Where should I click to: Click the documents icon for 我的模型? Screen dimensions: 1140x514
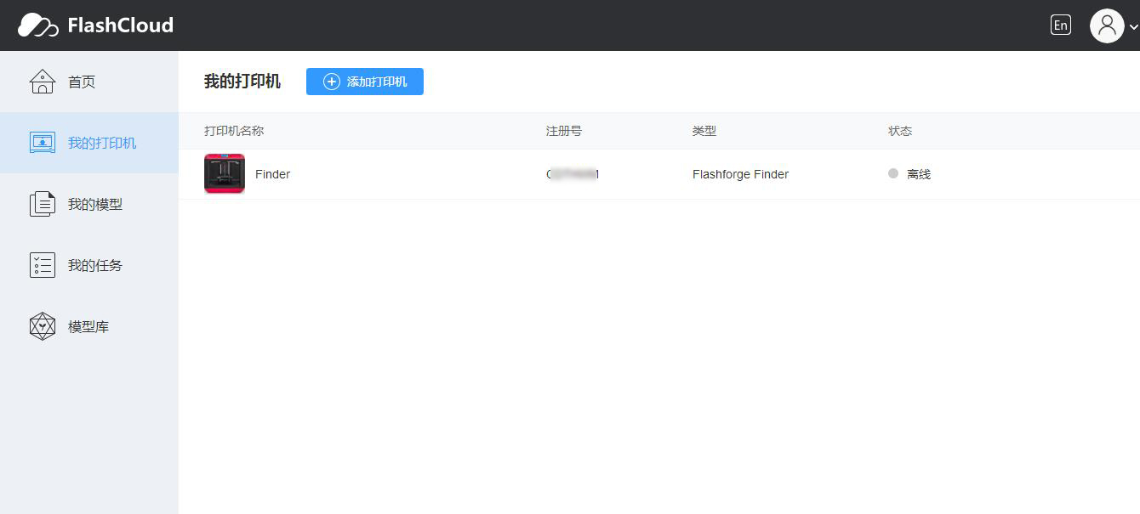(x=43, y=204)
